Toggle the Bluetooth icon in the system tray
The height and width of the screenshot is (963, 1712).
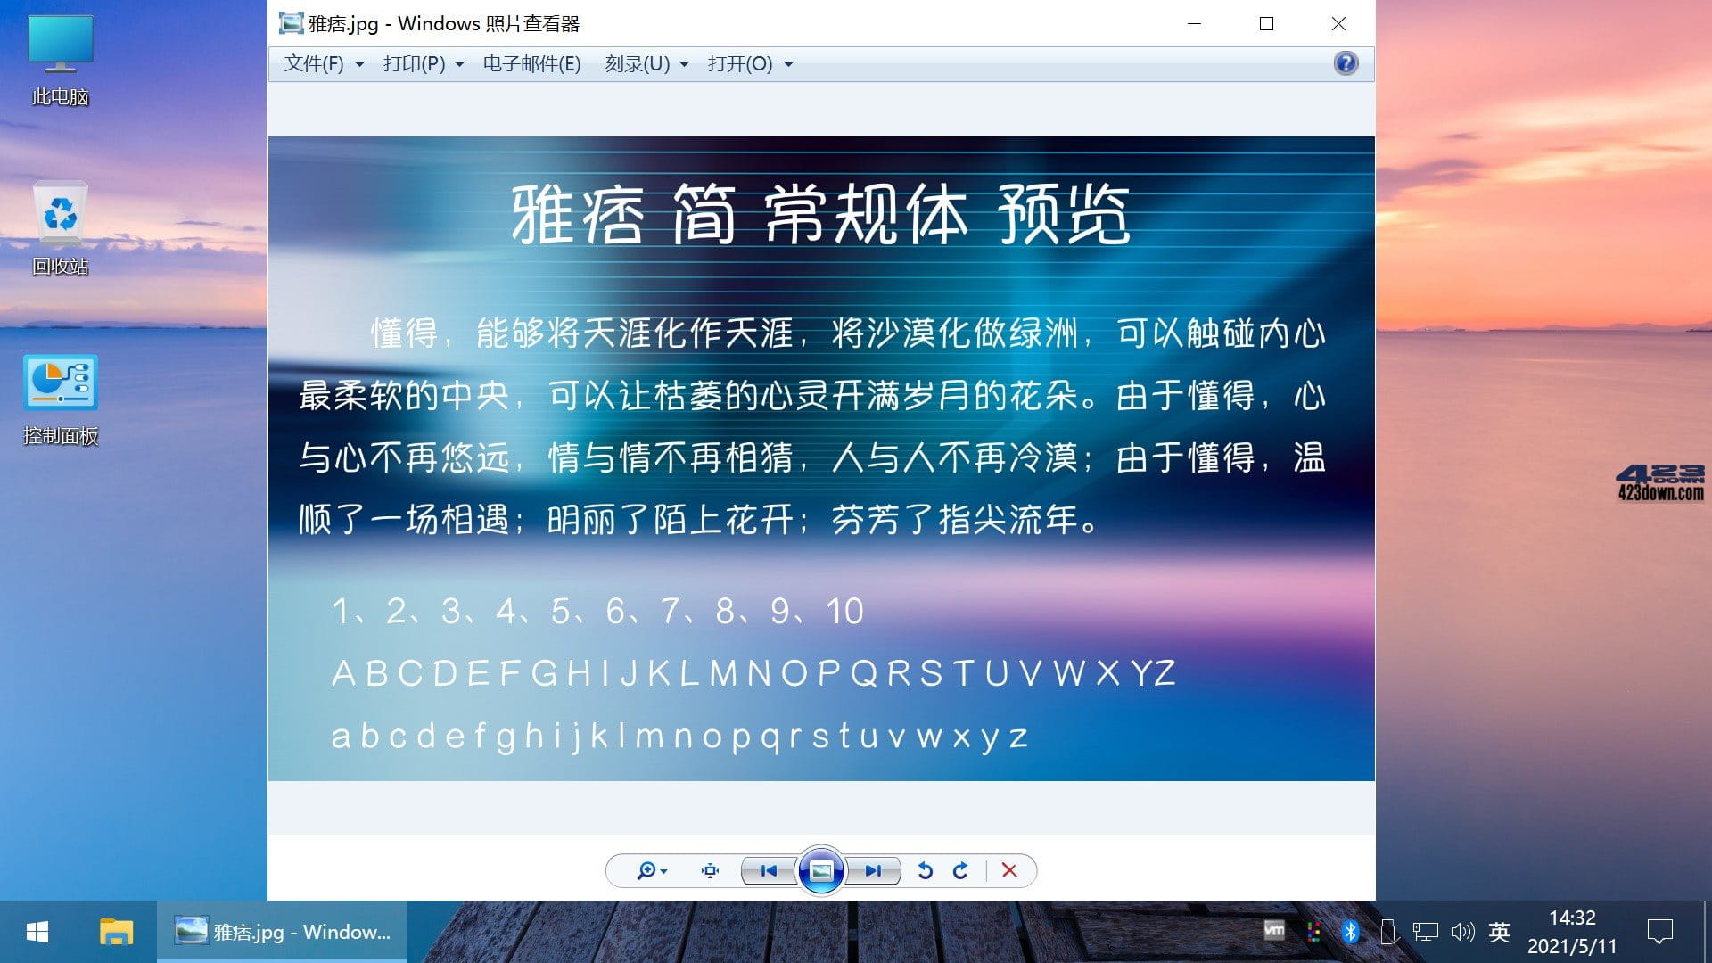(1349, 933)
